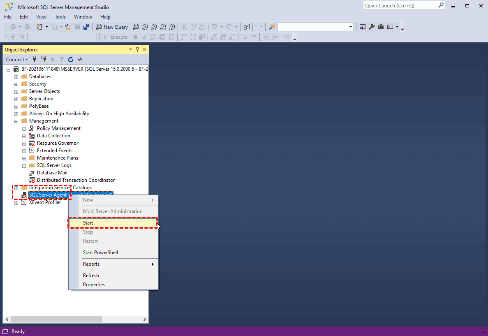The height and width of the screenshot is (336, 488).
Task: Click the Activity Monitor pulse icon in Object Explorer
Action: (80, 60)
